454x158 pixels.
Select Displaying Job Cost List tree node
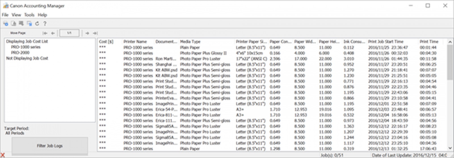(27, 41)
